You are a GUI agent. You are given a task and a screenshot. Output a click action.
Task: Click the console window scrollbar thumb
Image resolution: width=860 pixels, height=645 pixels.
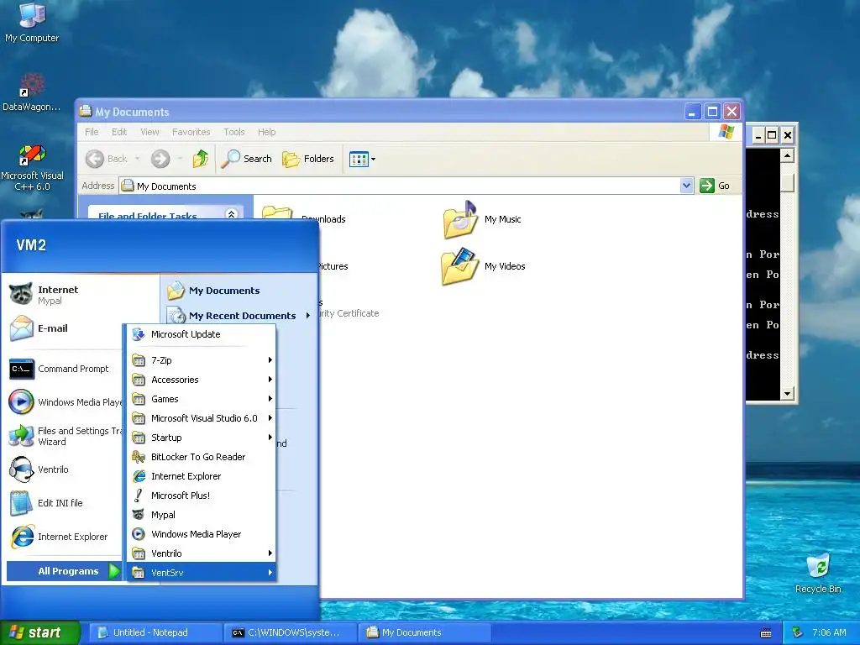tap(787, 182)
